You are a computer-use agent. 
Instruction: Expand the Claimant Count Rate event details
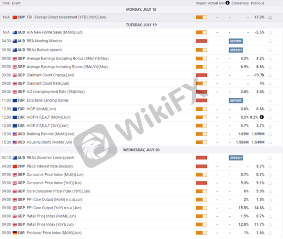pos(141,83)
